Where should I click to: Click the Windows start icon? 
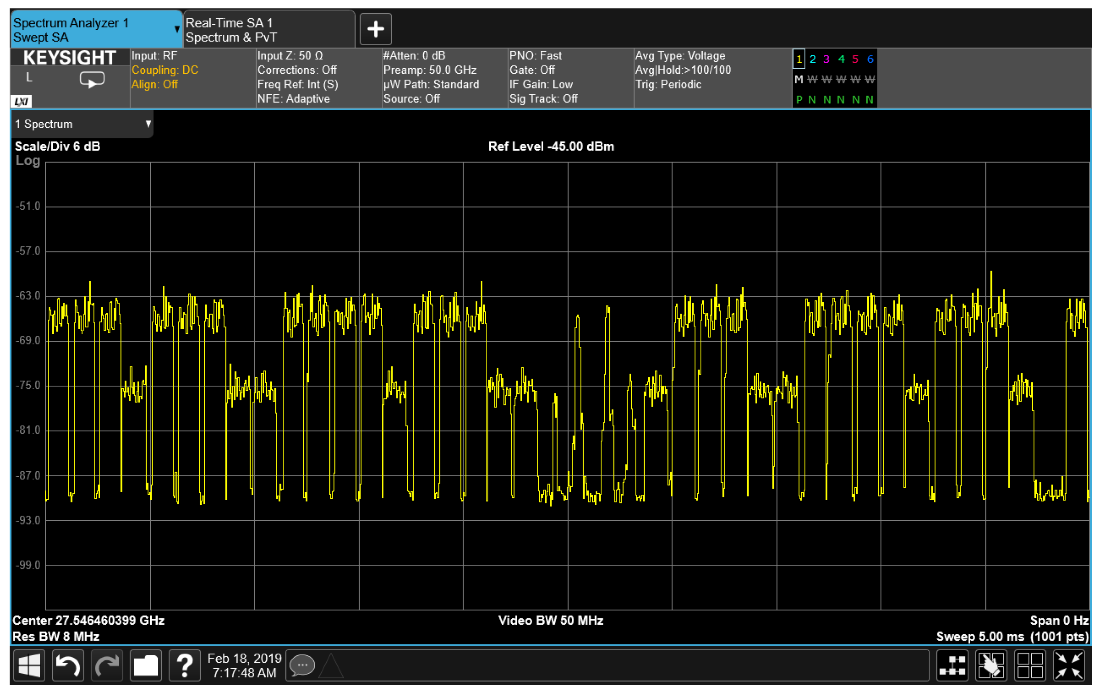pos(30,665)
